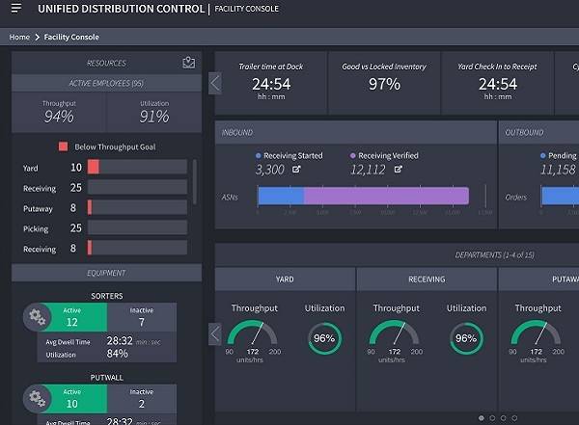Image resolution: width=579 pixels, height=425 pixels.
Task: Open Receiving Verified external link icon
Action: pyautogui.click(x=398, y=170)
